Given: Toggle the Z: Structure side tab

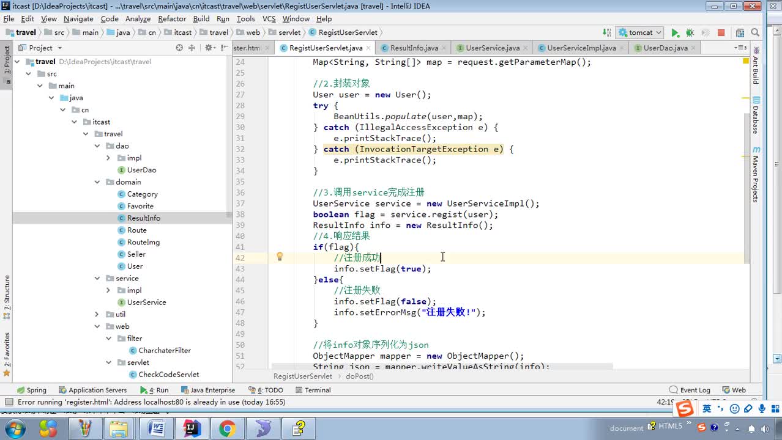Looking at the screenshot, I should coord(7,298).
